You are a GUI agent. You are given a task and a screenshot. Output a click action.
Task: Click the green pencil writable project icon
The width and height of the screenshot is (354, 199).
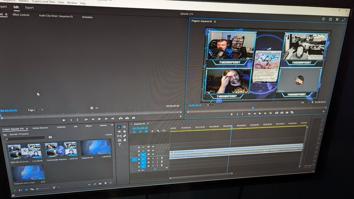pyautogui.click(x=15, y=191)
